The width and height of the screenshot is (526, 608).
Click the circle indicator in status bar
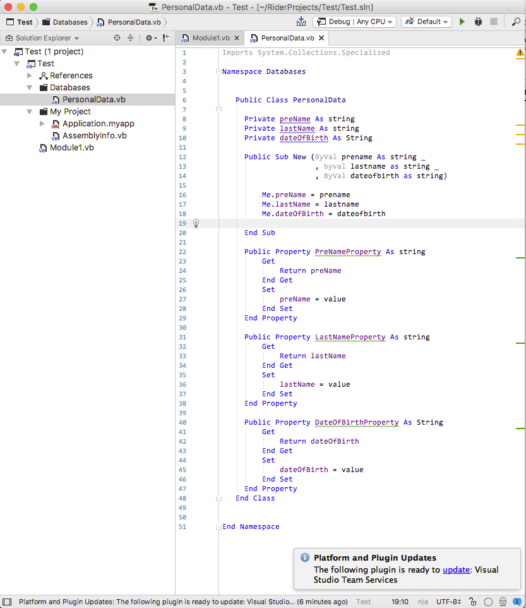click(x=488, y=602)
